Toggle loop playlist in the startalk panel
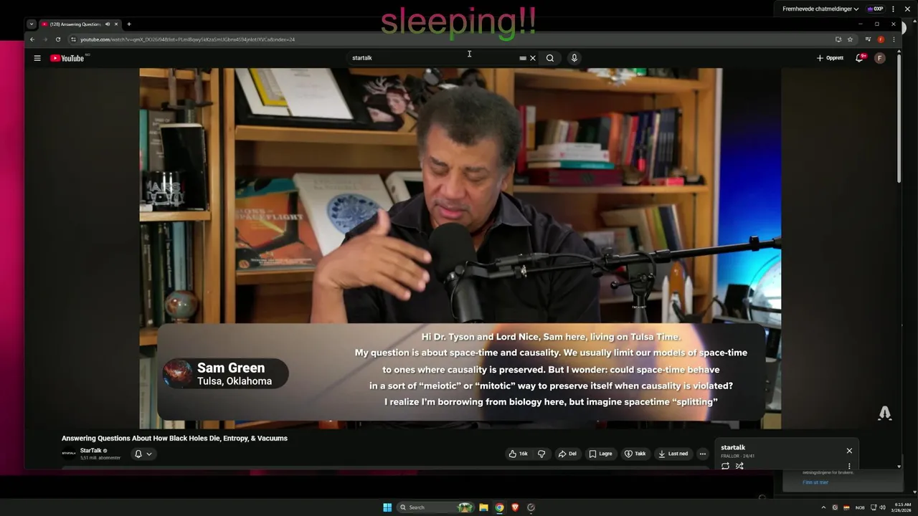918x516 pixels. [x=725, y=466]
